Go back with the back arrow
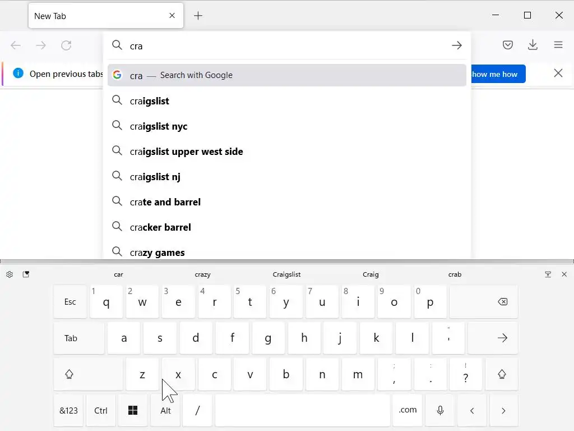574x431 pixels. click(x=16, y=45)
